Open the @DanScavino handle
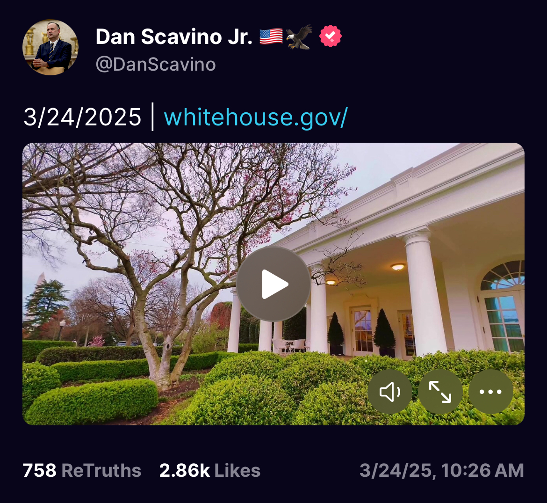The height and width of the screenshot is (503, 547). 156,65
